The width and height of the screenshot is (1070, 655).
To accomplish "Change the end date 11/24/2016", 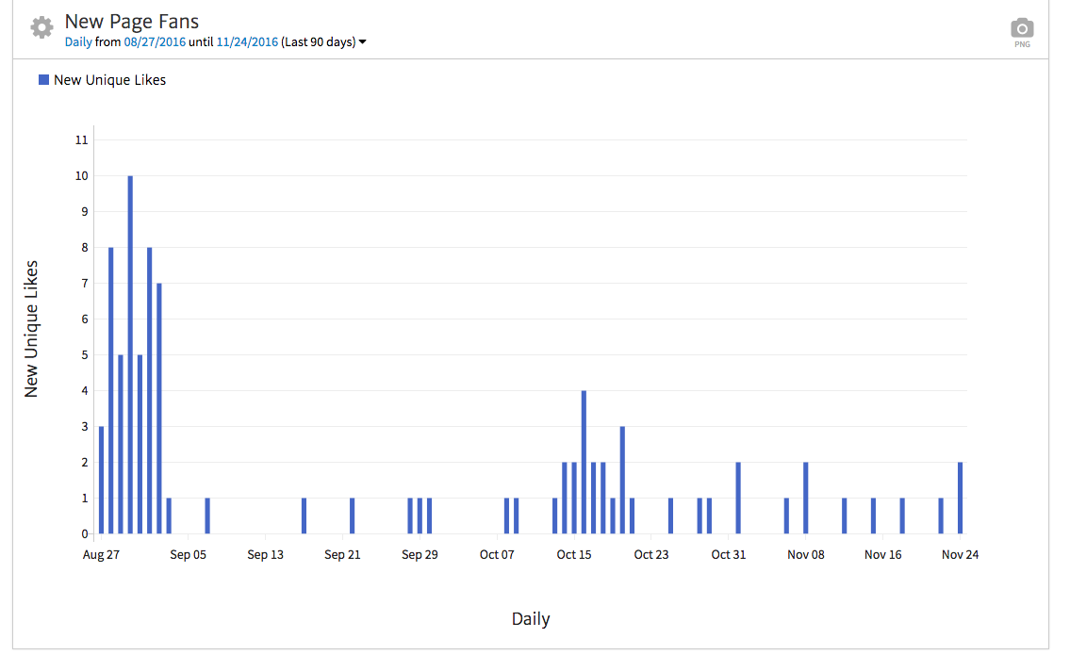I will [x=247, y=42].
